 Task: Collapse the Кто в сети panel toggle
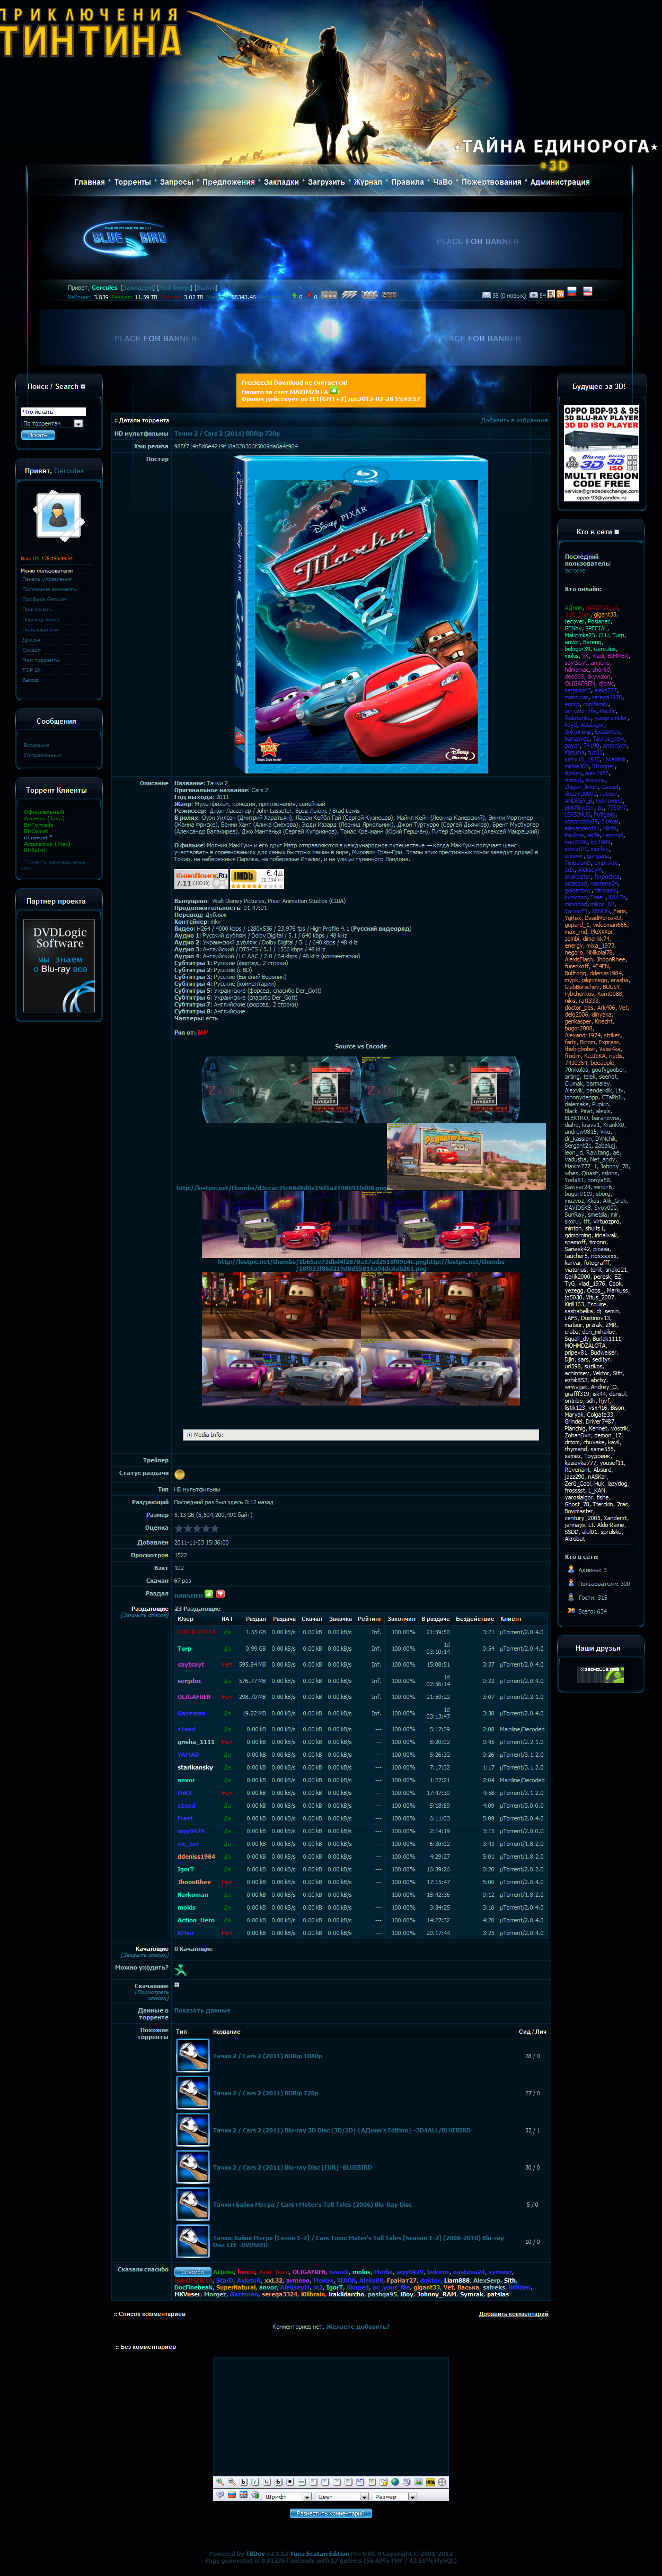tap(616, 532)
